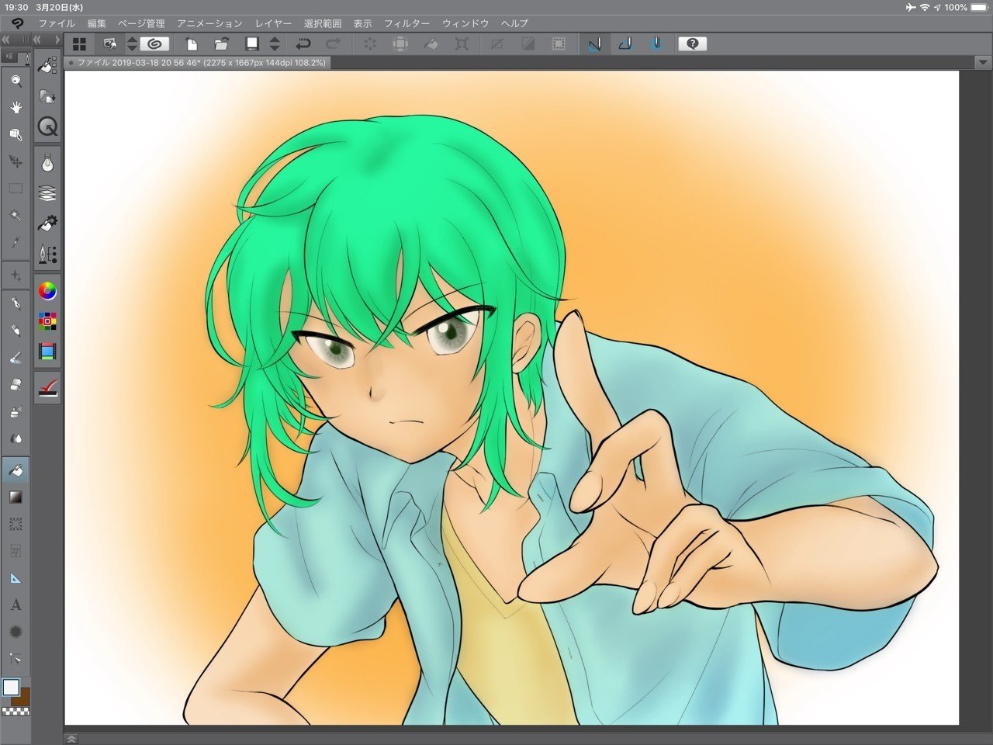Select the Blend droplets tool
The height and width of the screenshot is (745, 993).
point(15,439)
